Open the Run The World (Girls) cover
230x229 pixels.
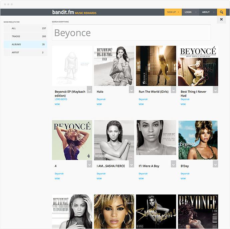tap(156, 66)
